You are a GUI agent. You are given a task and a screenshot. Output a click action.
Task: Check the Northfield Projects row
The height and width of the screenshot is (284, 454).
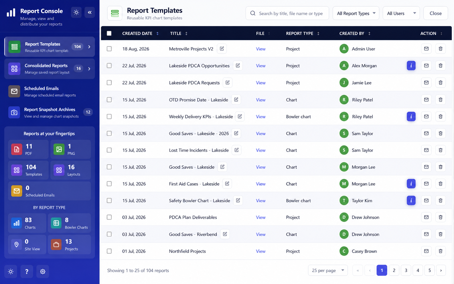point(109,251)
